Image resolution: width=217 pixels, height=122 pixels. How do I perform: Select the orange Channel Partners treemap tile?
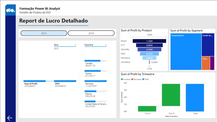coord(206,63)
